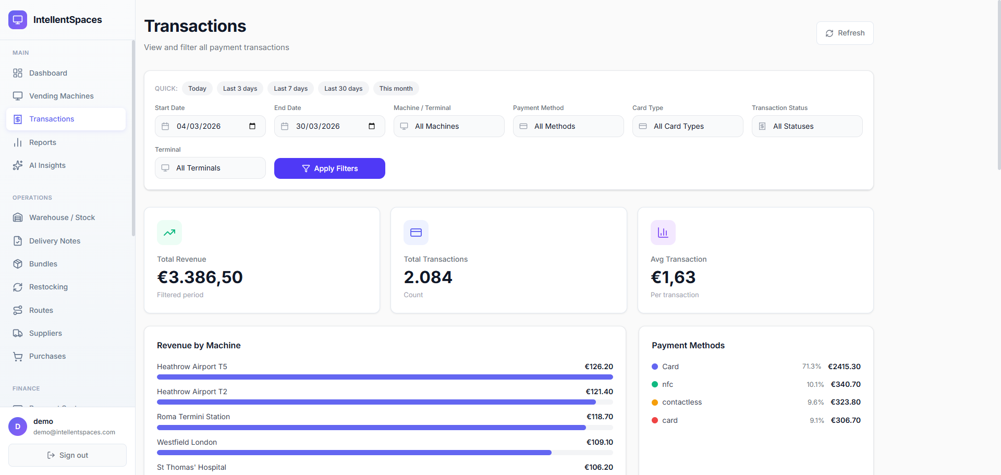
Task: Click the End Date input field
Action: pos(329,126)
